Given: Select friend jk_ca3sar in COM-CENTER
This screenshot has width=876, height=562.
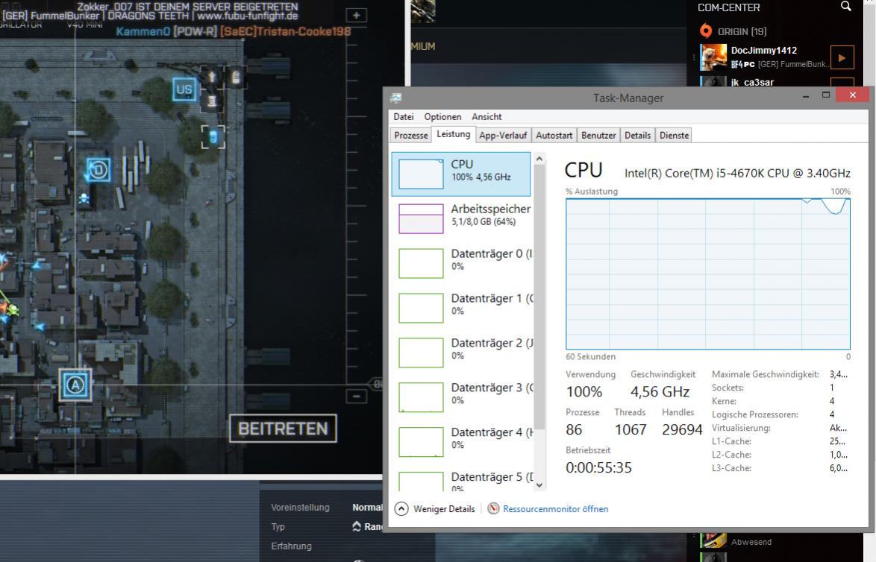Looking at the screenshot, I should 752,82.
